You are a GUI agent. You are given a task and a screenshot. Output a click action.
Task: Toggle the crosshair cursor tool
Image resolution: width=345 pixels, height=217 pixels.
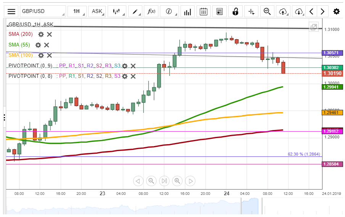[251, 11]
